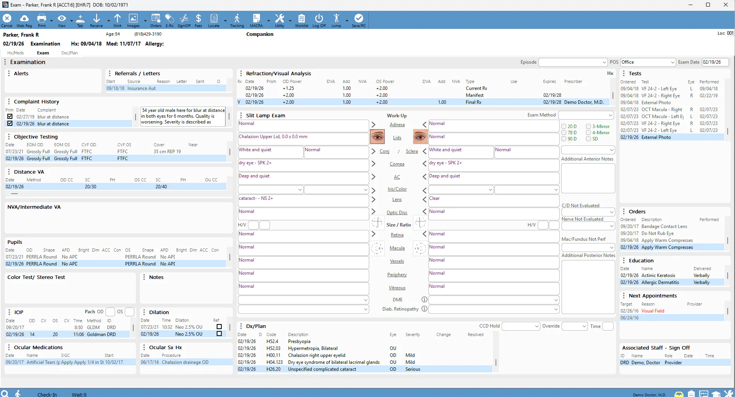The height and width of the screenshot is (397, 735).
Task: Switch to the Doc/Plan tab
Action: 70,53
